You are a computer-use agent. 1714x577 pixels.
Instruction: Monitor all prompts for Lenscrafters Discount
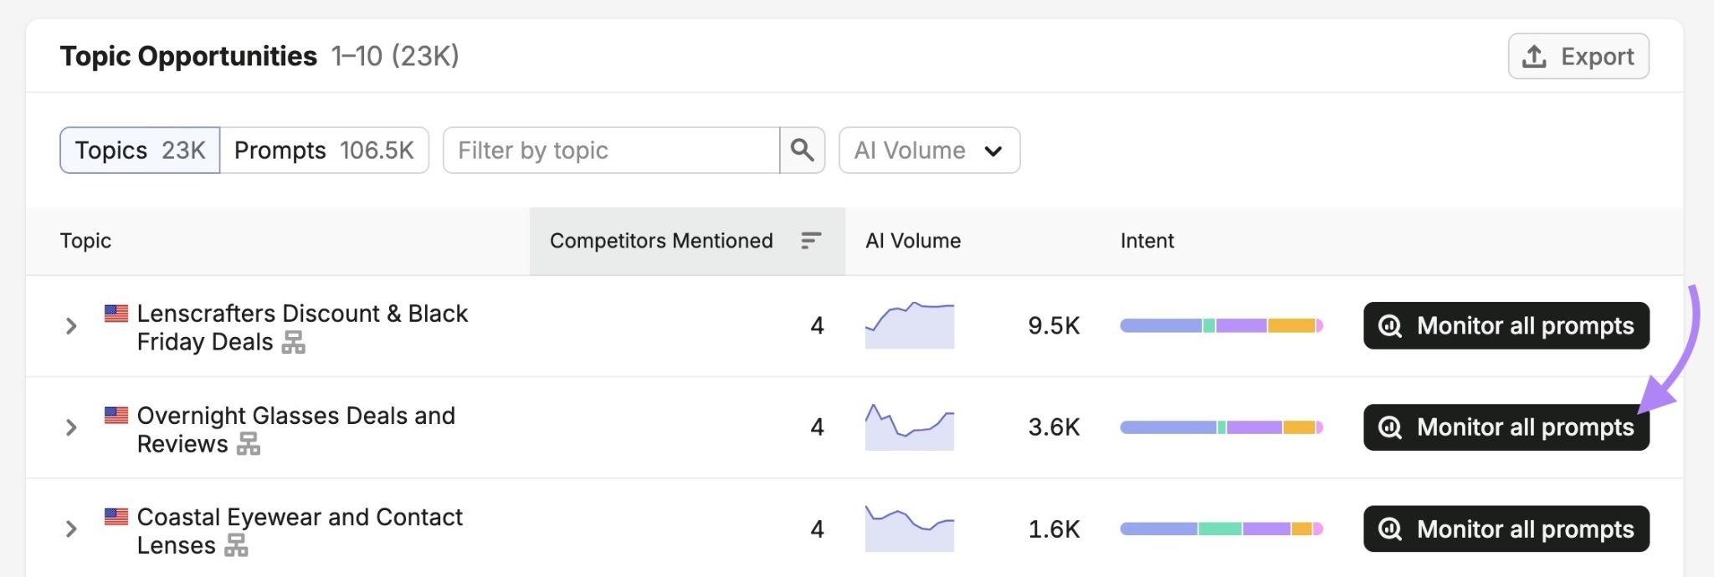tap(1506, 325)
